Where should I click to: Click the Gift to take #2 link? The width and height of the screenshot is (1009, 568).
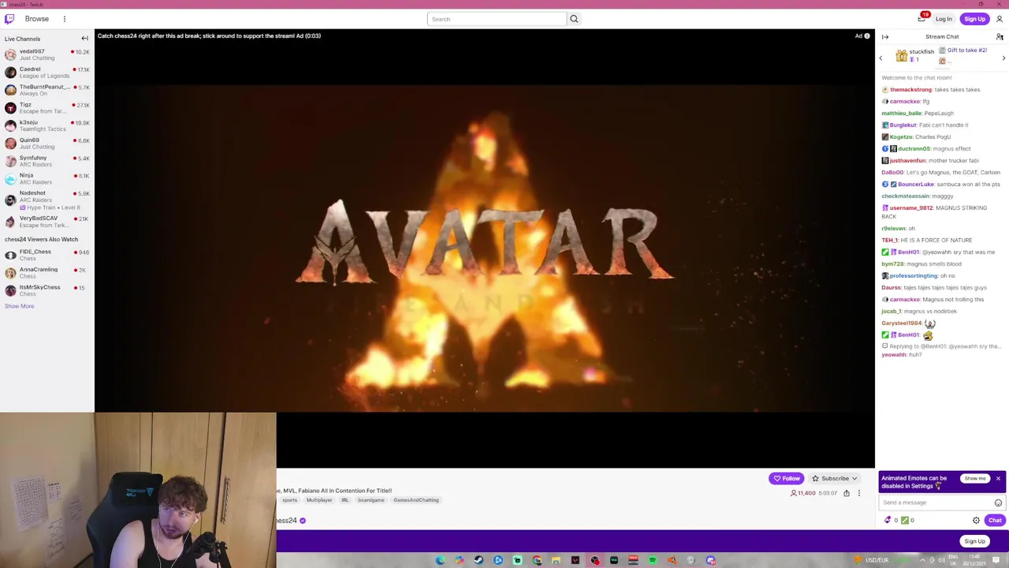(x=966, y=50)
